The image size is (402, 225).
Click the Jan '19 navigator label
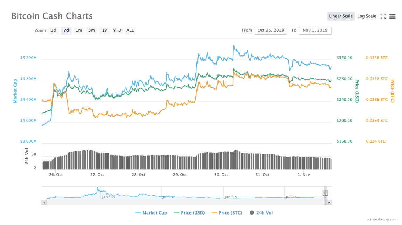(x=231, y=197)
